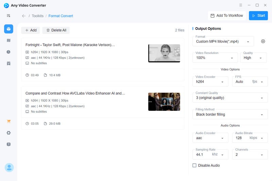Click the back arrow in breadcrumb
The image size is (272, 181).
tap(24, 16)
